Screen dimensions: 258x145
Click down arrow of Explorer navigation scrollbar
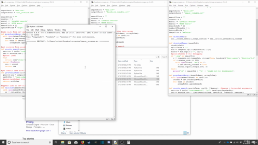tap(79, 130)
